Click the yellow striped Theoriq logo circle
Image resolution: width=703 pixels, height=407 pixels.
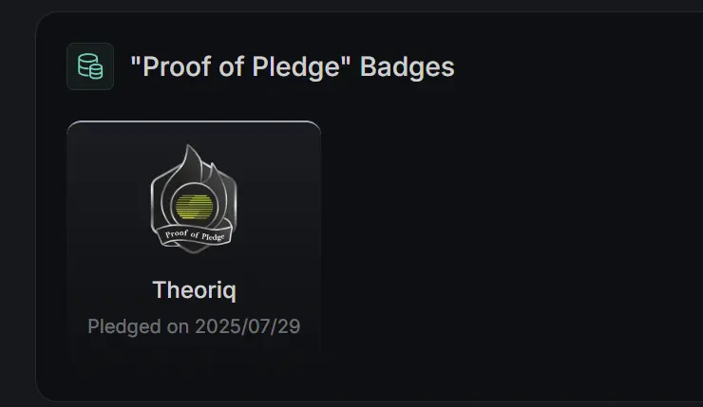(x=194, y=207)
